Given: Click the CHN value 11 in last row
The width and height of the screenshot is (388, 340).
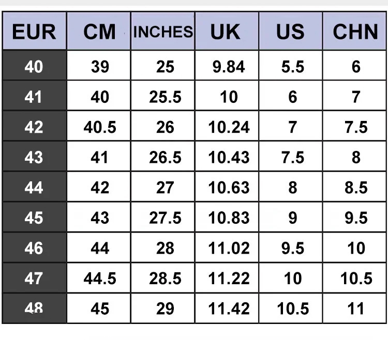Looking at the screenshot, I should click(x=356, y=308).
